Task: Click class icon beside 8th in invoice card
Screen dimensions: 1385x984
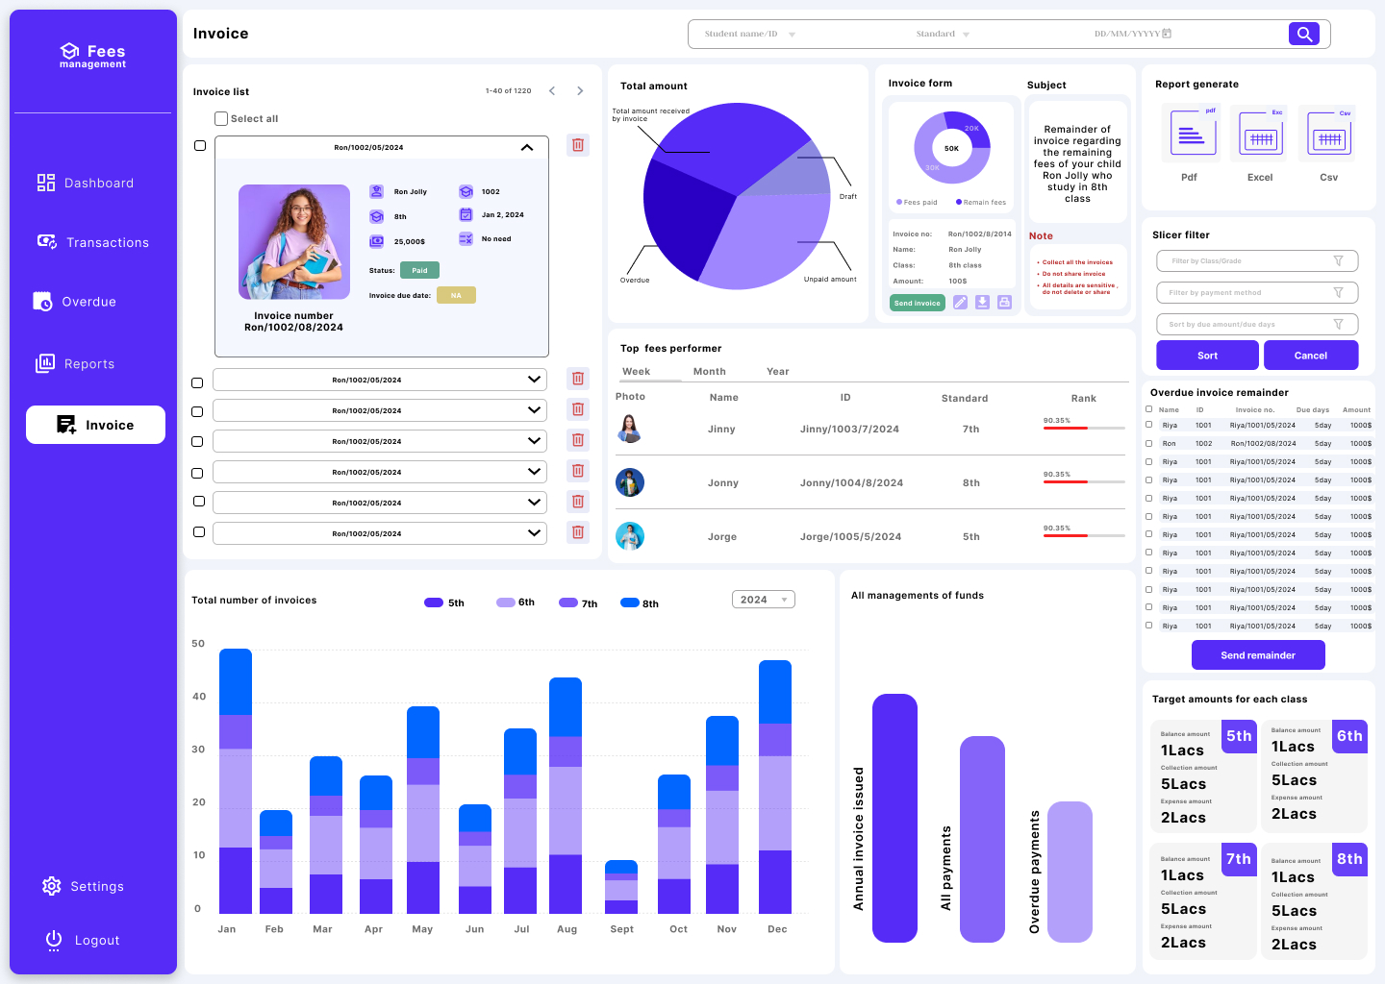Action: [377, 216]
